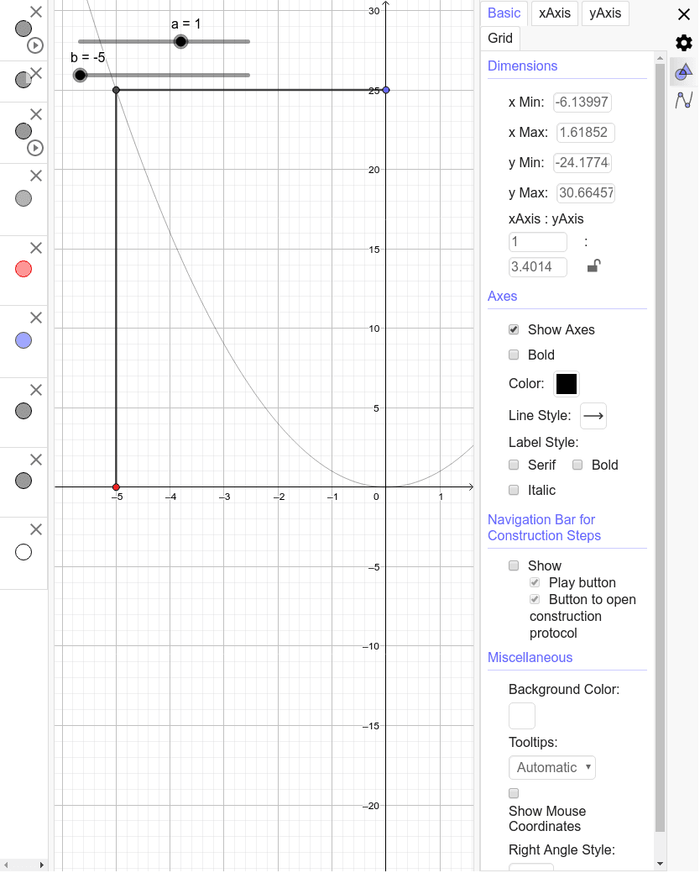Toggle visibility of the second row object
Screen dimensions: 700x873
tap(24, 80)
